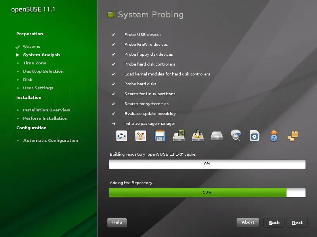
Task: Click the Adding the Repository progress bar
Action: [x=207, y=192]
